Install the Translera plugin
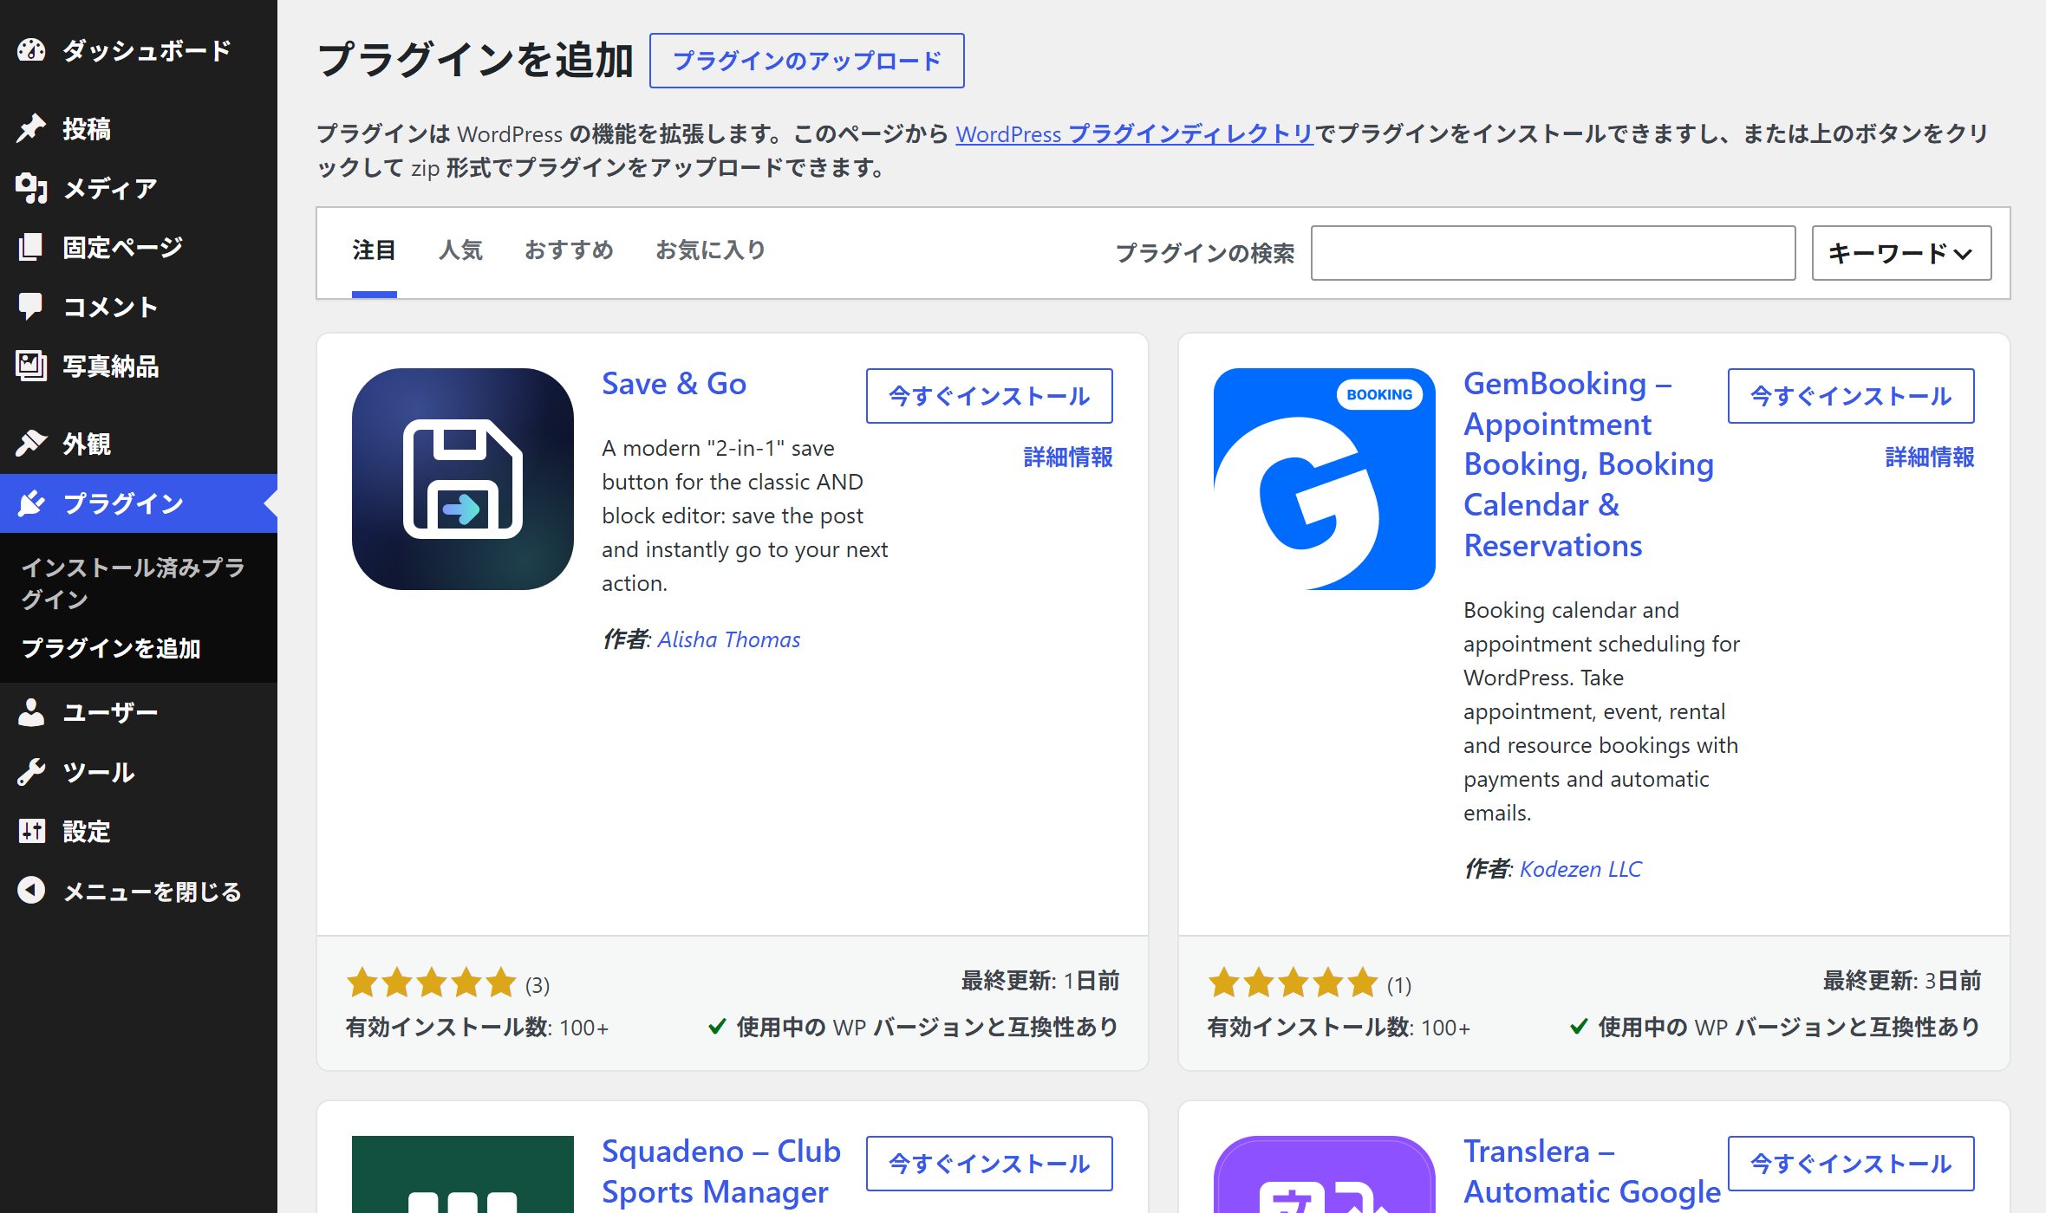The width and height of the screenshot is (2046, 1213). 1851,1164
